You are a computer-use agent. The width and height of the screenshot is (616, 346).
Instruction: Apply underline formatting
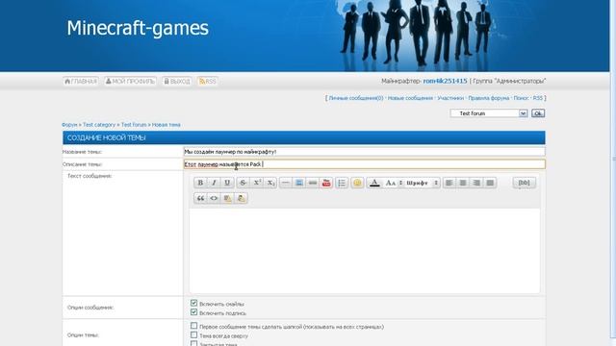[x=227, y=183]
